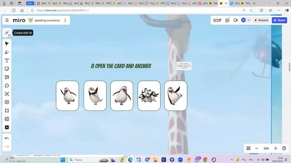This screenshot has width=291, height=163.
Task: Open the help question mark icon
Action: click(284, 148)
